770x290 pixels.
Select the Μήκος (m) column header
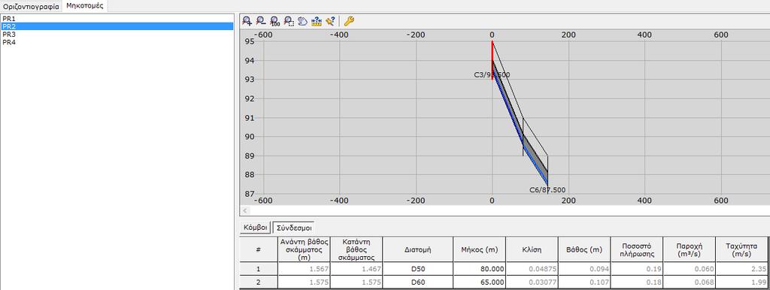[x=479, y=249]
